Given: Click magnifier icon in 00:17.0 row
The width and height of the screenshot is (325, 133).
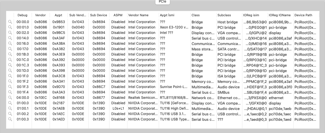Looking at the screenshot, I should point(10,49).
